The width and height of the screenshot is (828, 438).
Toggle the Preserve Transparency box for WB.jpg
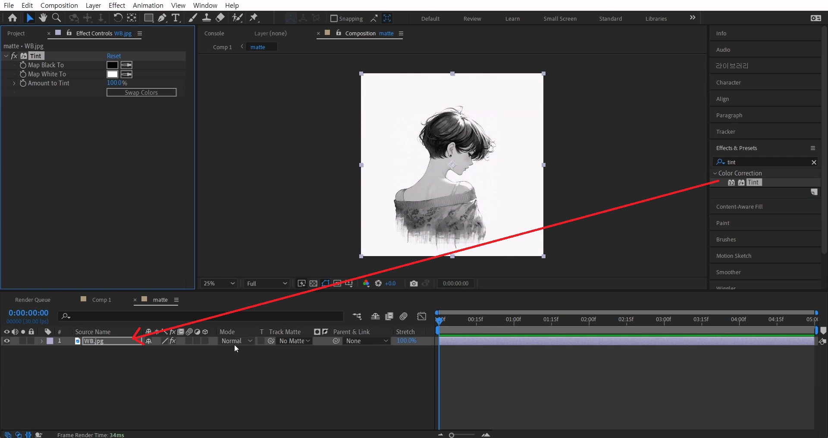click(x=260, y=341)
